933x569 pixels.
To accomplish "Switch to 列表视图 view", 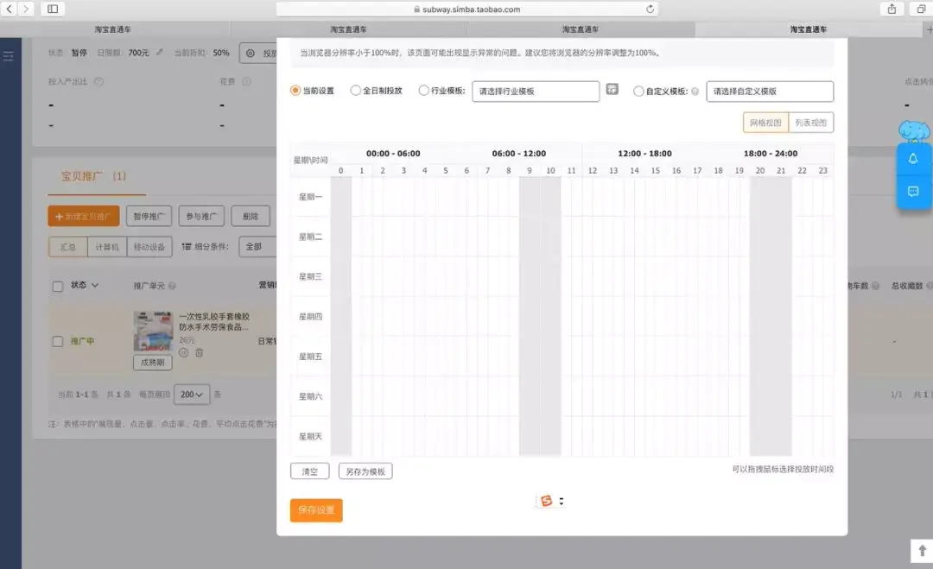I will 812,122.
